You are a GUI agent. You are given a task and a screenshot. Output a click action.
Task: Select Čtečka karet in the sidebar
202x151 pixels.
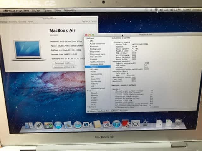tap(95, 49)
